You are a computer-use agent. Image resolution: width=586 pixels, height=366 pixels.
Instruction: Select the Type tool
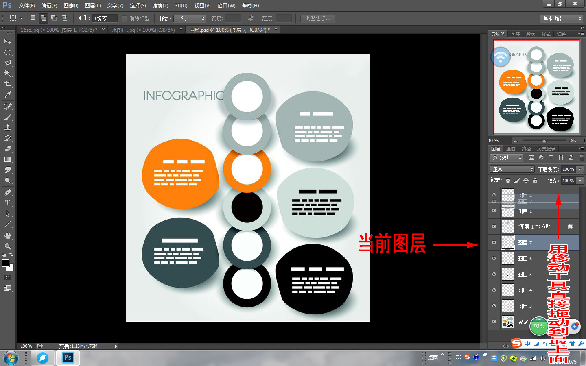[x=7, y=203]
